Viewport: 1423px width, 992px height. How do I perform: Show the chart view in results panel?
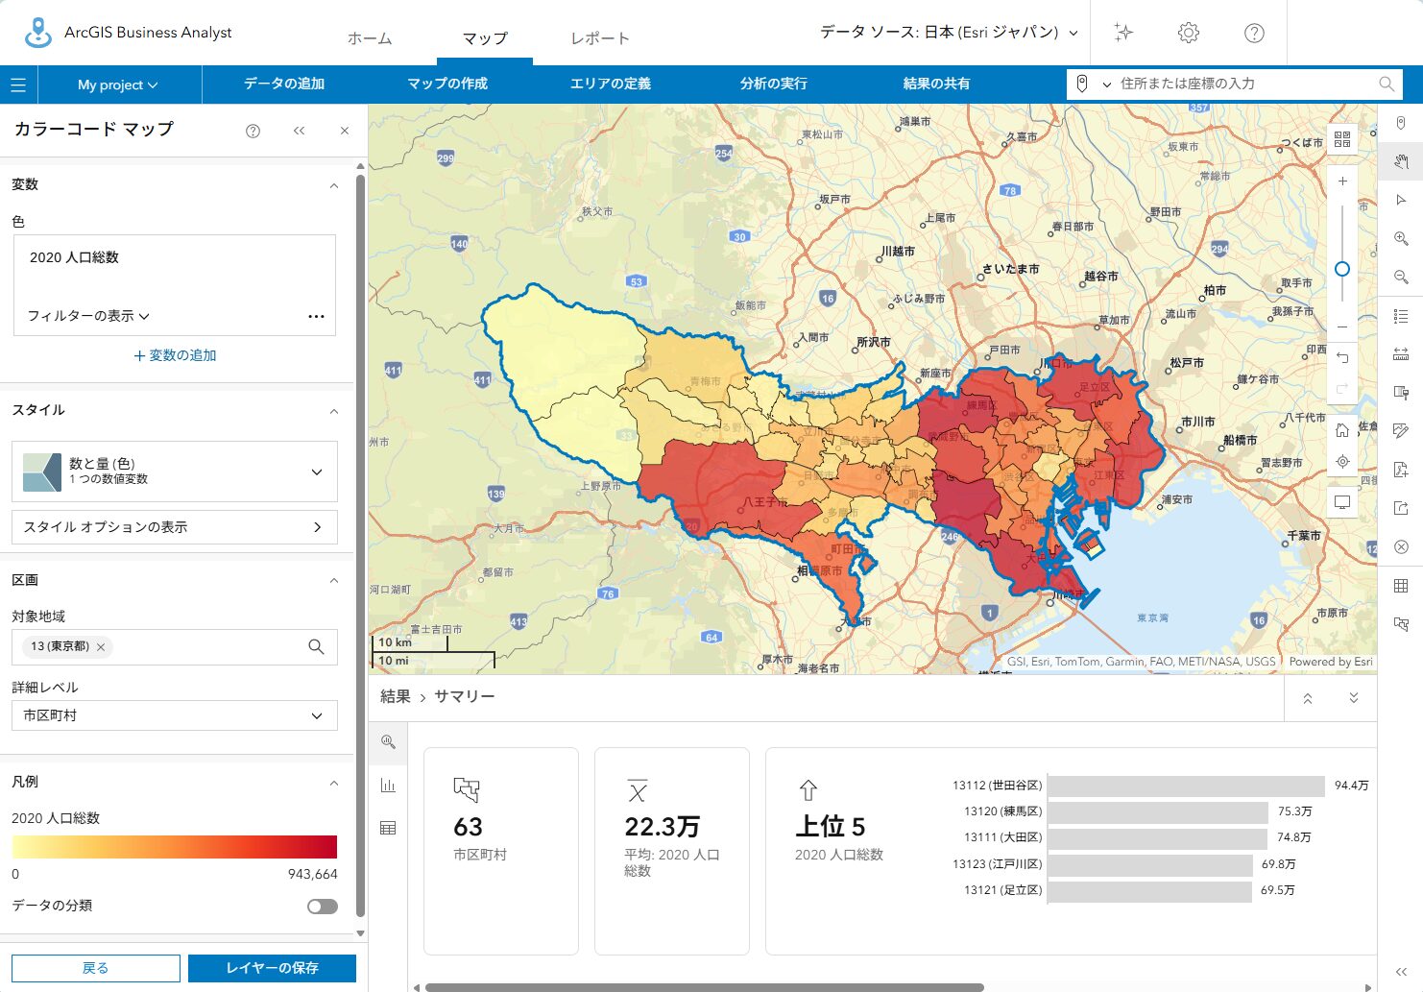click(x=388, y=786)
